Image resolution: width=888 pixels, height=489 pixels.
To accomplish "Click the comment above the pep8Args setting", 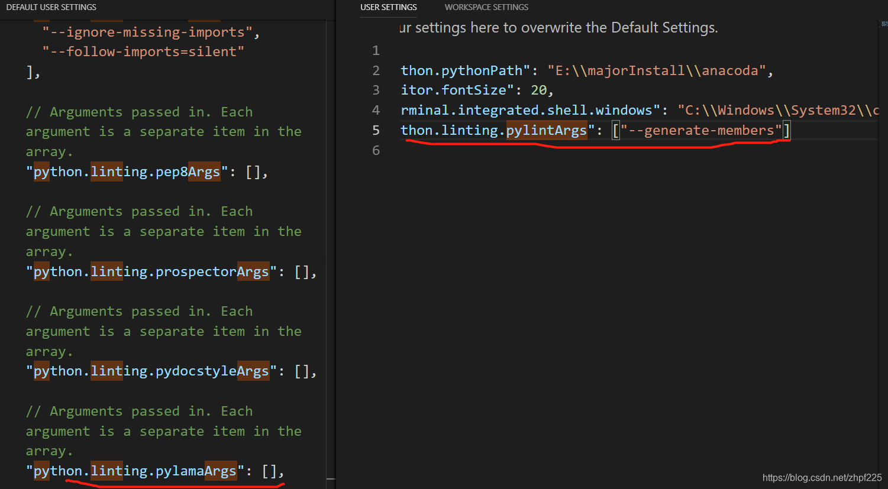I will click(x=164, y=132).
